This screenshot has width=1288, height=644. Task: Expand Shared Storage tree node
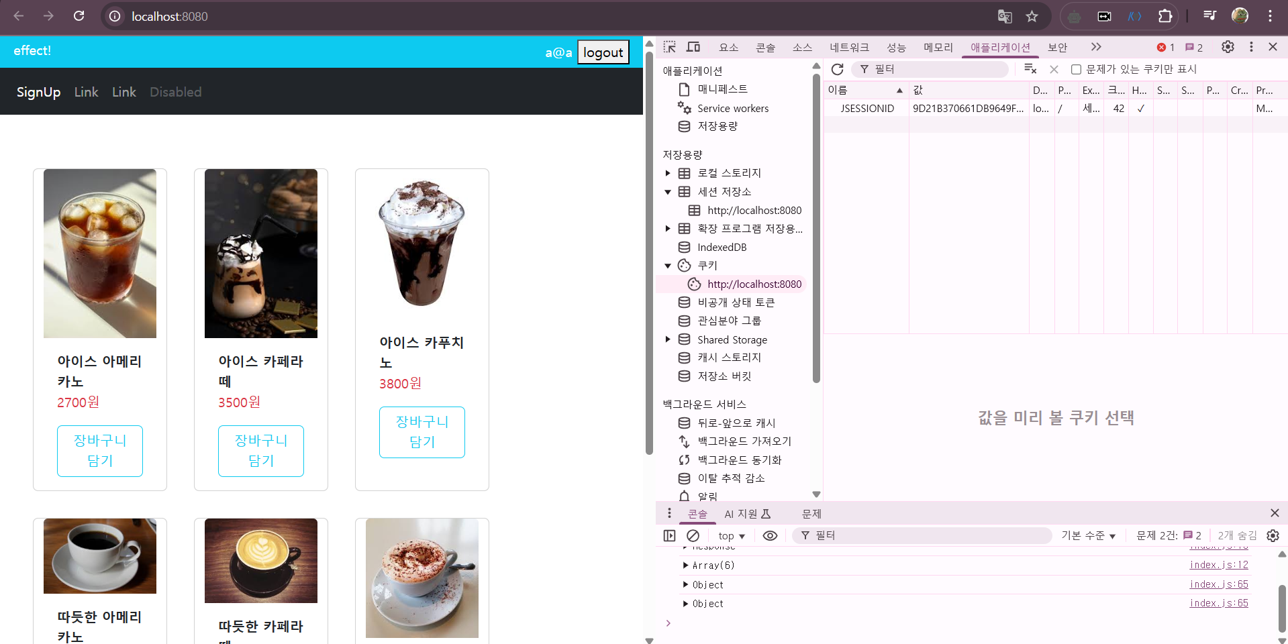pos(668,339)
